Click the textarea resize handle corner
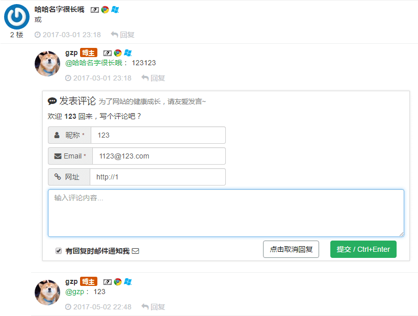The width and height of the screenshot is (418, 316). pos(402,234)
